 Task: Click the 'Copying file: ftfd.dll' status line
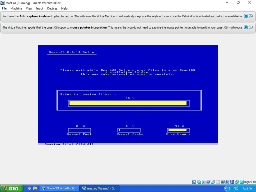pyautogui.click(x=69, y=144)
